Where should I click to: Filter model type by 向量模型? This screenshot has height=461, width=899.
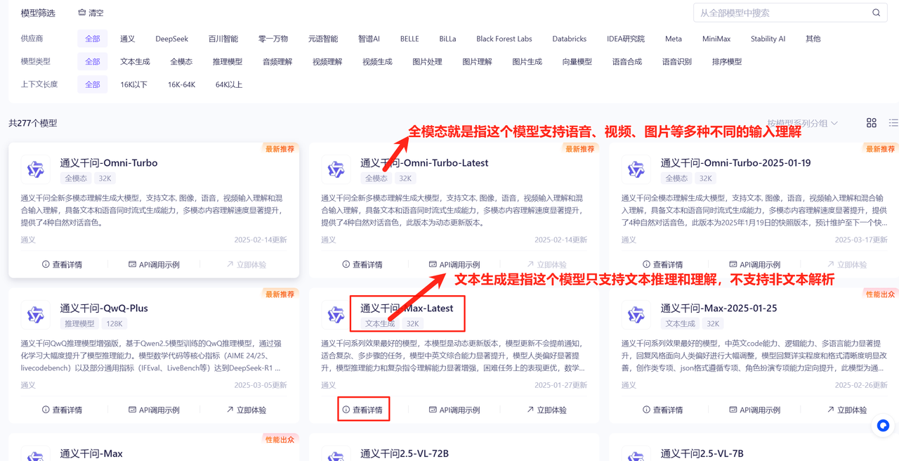[577, 62]
